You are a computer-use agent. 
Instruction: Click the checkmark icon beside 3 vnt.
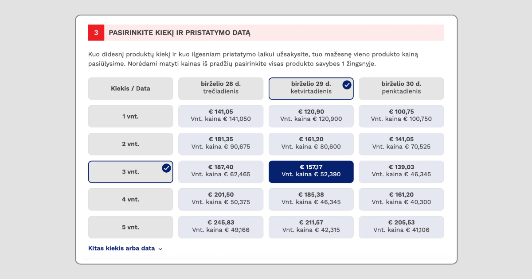point(165,168)
